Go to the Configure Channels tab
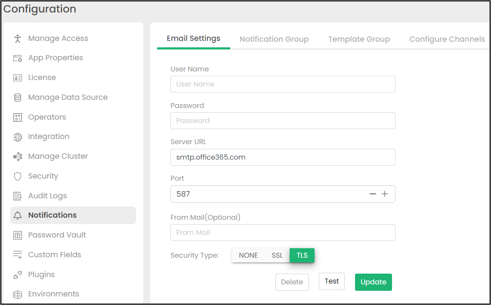 447,39
